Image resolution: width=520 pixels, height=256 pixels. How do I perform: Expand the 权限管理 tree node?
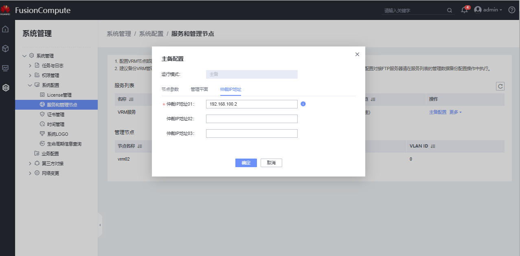30,75
